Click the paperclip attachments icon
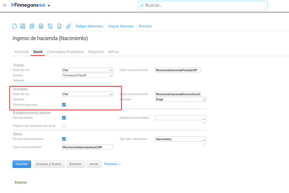 tap(68, 26)
